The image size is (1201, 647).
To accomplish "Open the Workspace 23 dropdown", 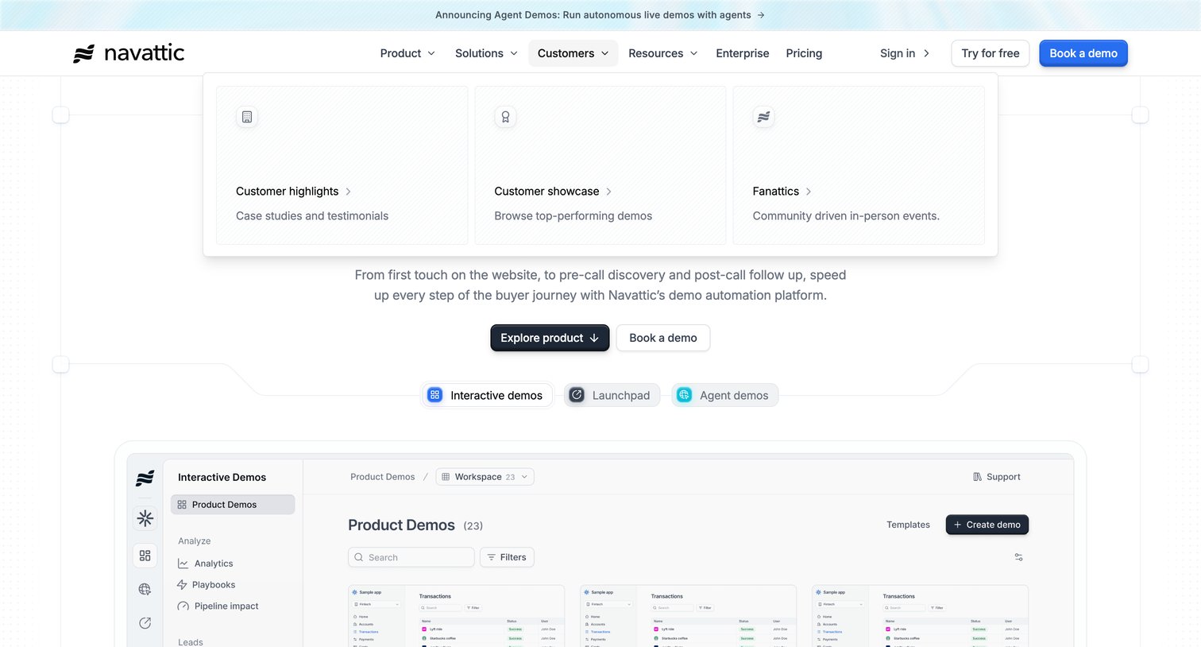I will 485,477.
